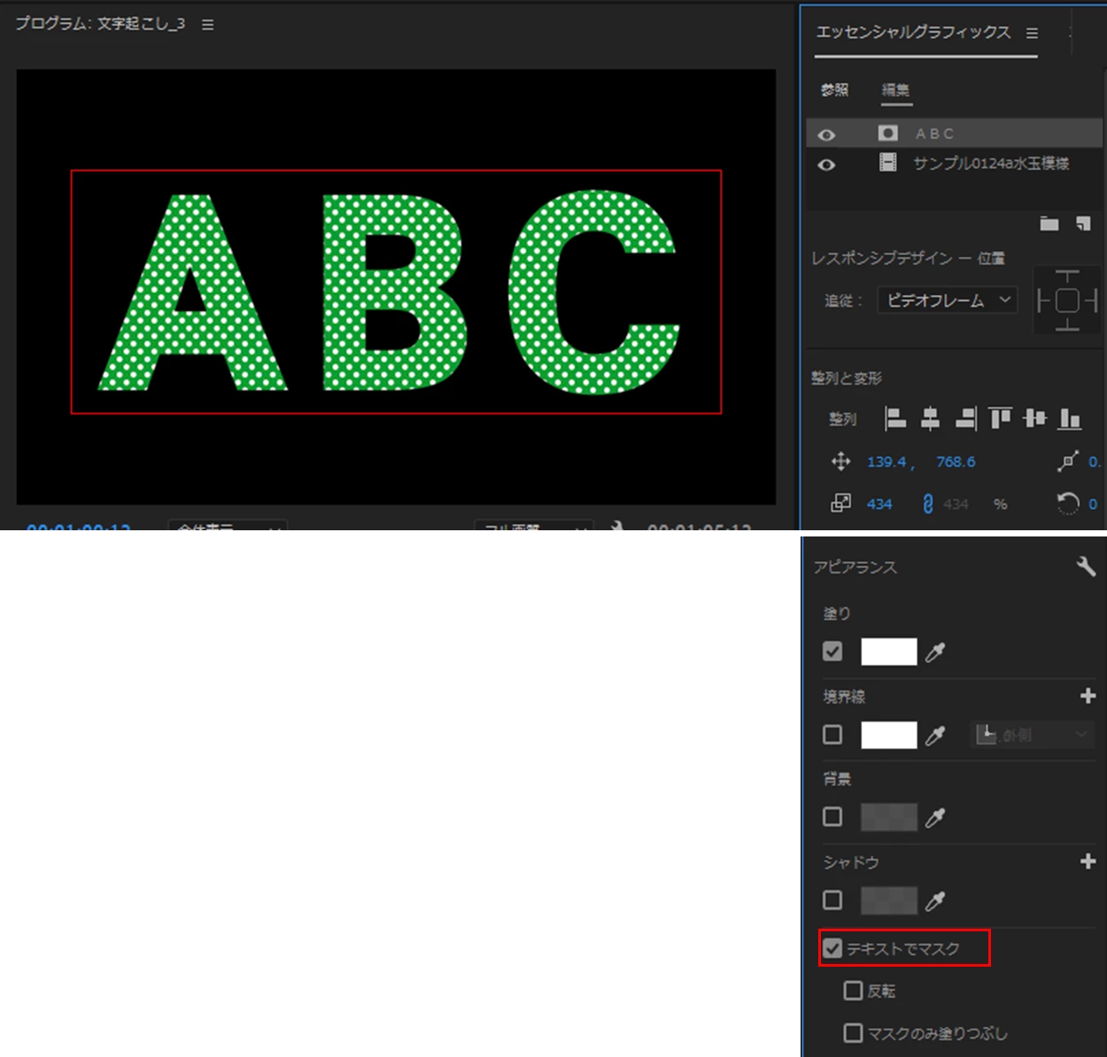Click the rotation icon

(x=1068, y=504)
